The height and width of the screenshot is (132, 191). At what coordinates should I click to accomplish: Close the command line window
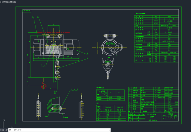click(3, 130)
